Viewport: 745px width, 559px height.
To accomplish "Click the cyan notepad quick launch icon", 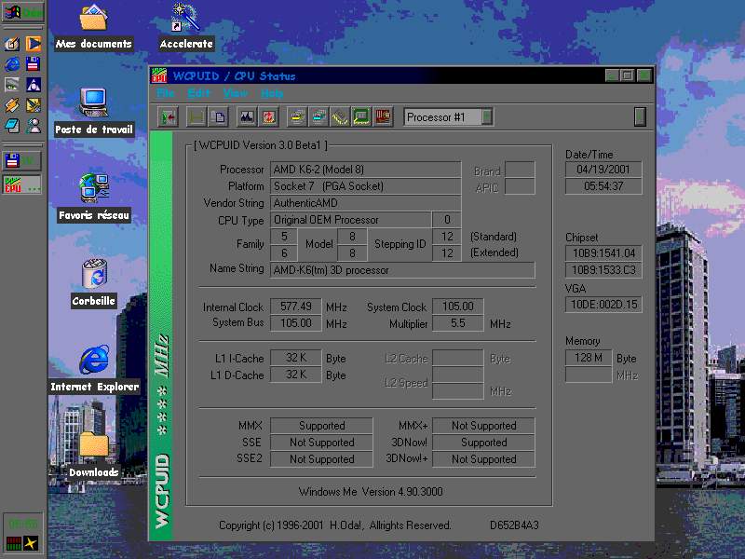I will (x=12, y=126).
